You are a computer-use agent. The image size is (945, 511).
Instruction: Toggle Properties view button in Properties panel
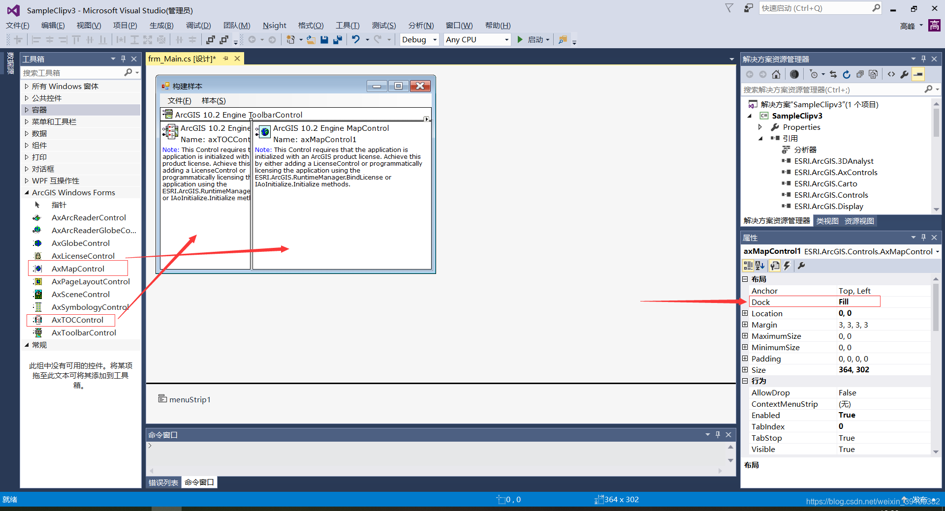point(775,266)
